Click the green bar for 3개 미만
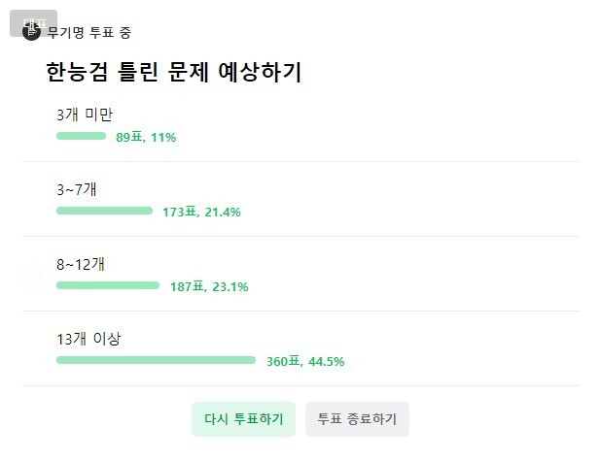This screenshot has width=601, height=460. click(x=81, y=136)
